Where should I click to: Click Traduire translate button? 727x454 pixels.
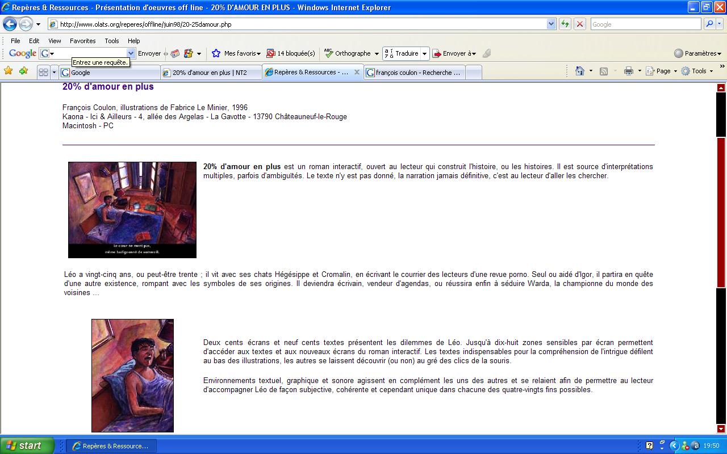click(x=402, y=53)
